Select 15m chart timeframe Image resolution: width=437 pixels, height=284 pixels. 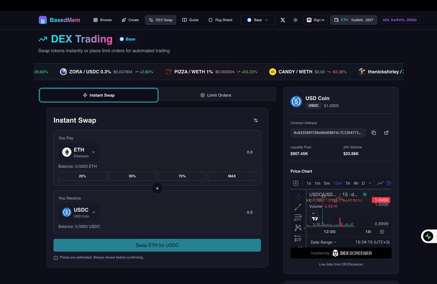click(338, 183)
